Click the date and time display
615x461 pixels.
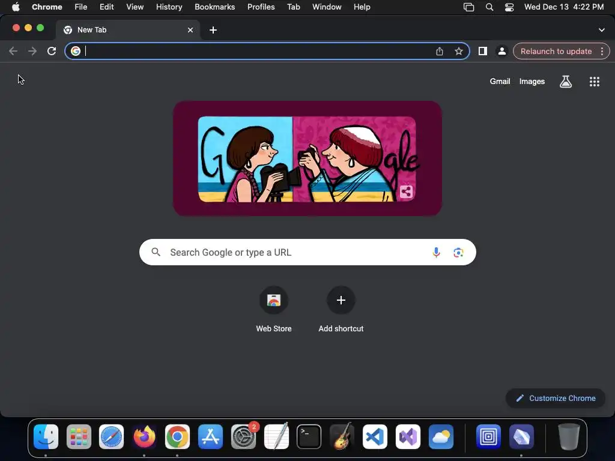coord(564,7)
